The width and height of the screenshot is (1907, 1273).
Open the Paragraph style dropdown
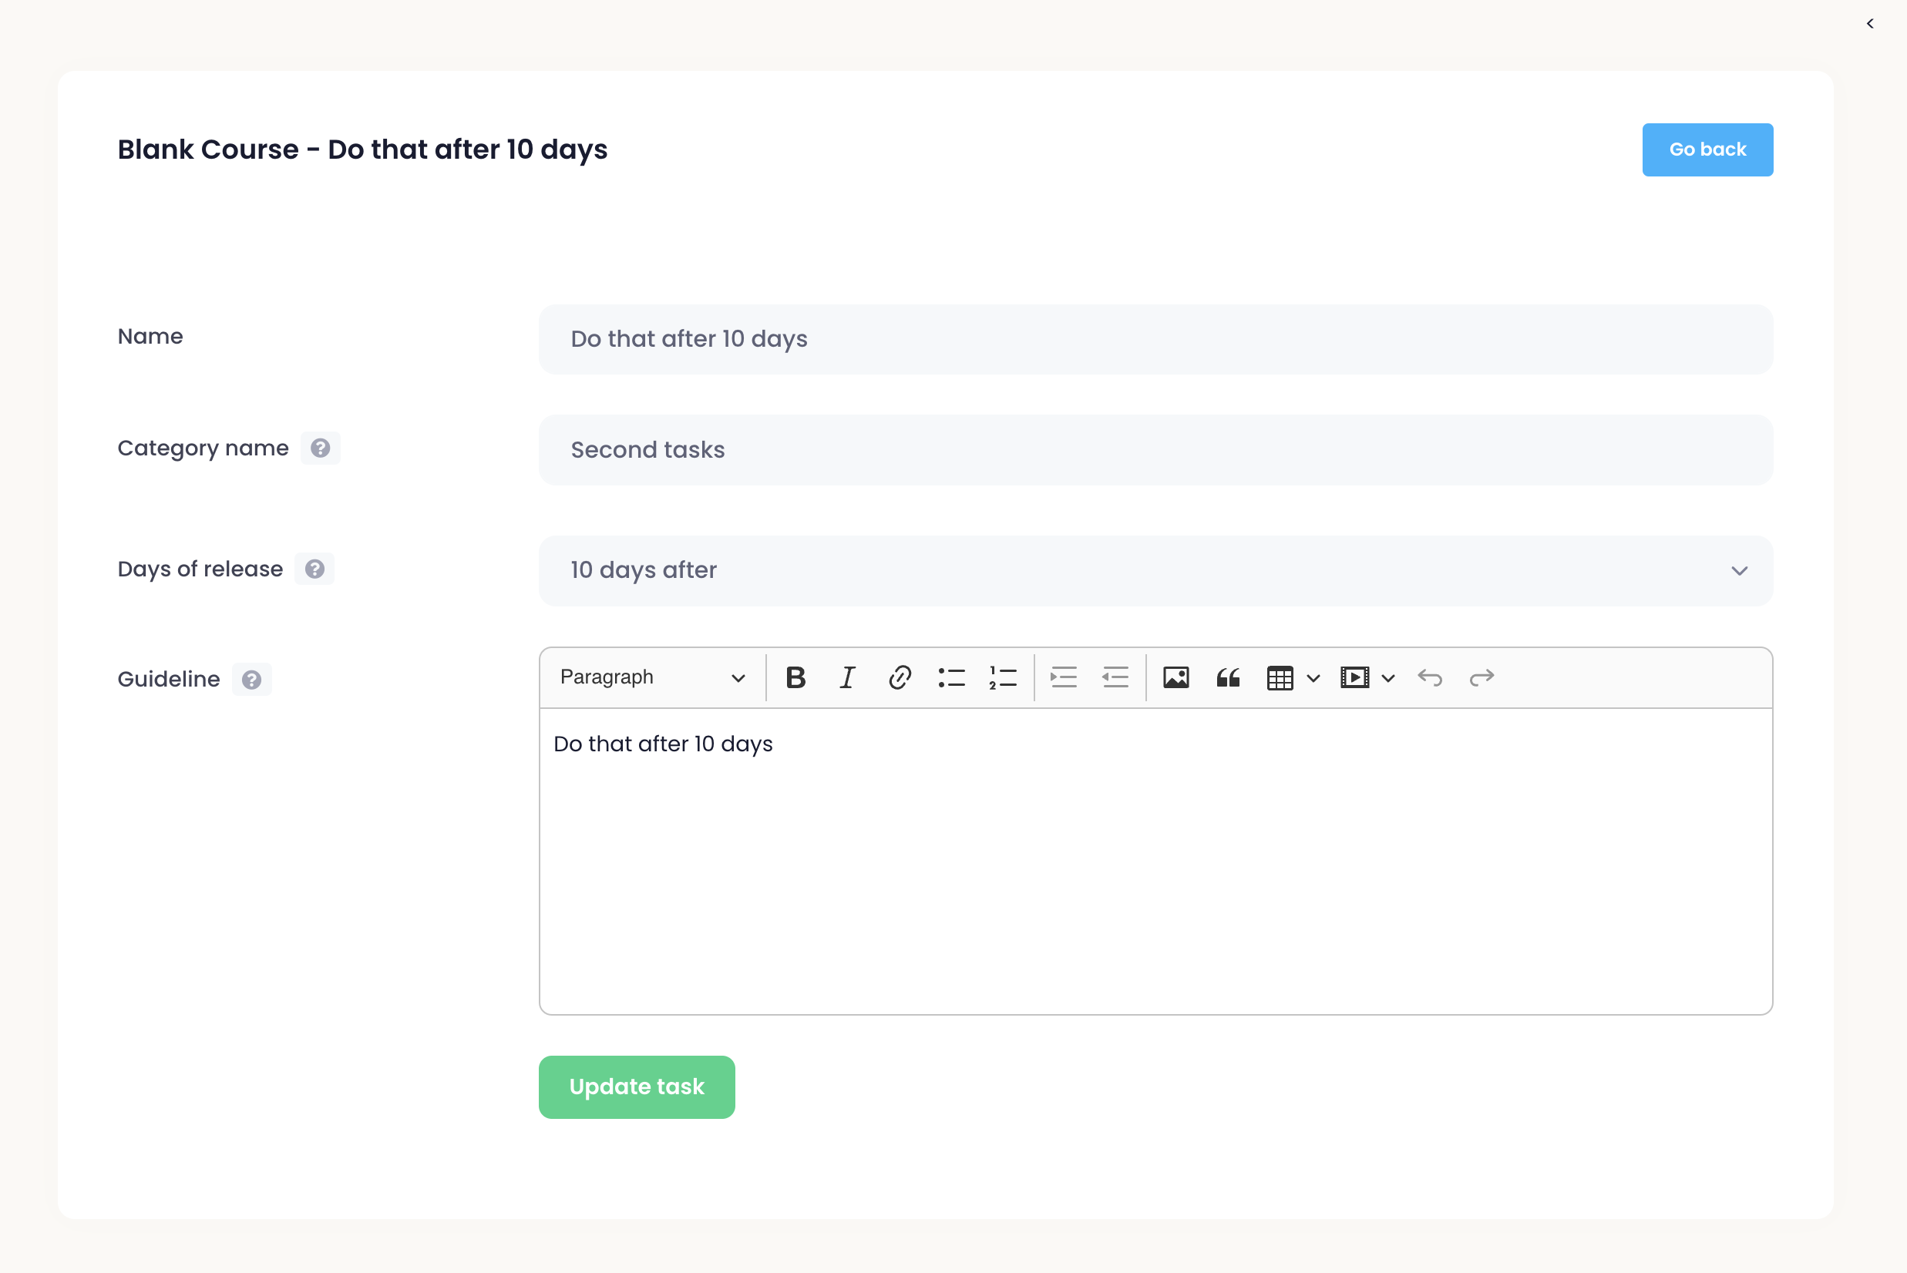click(652, 677)
